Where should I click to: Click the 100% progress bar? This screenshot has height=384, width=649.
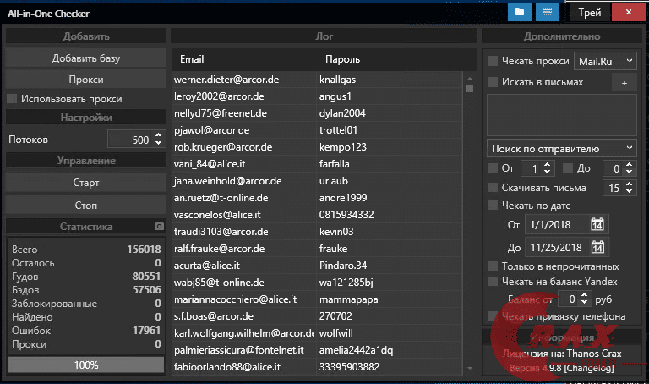click(86, 365)
